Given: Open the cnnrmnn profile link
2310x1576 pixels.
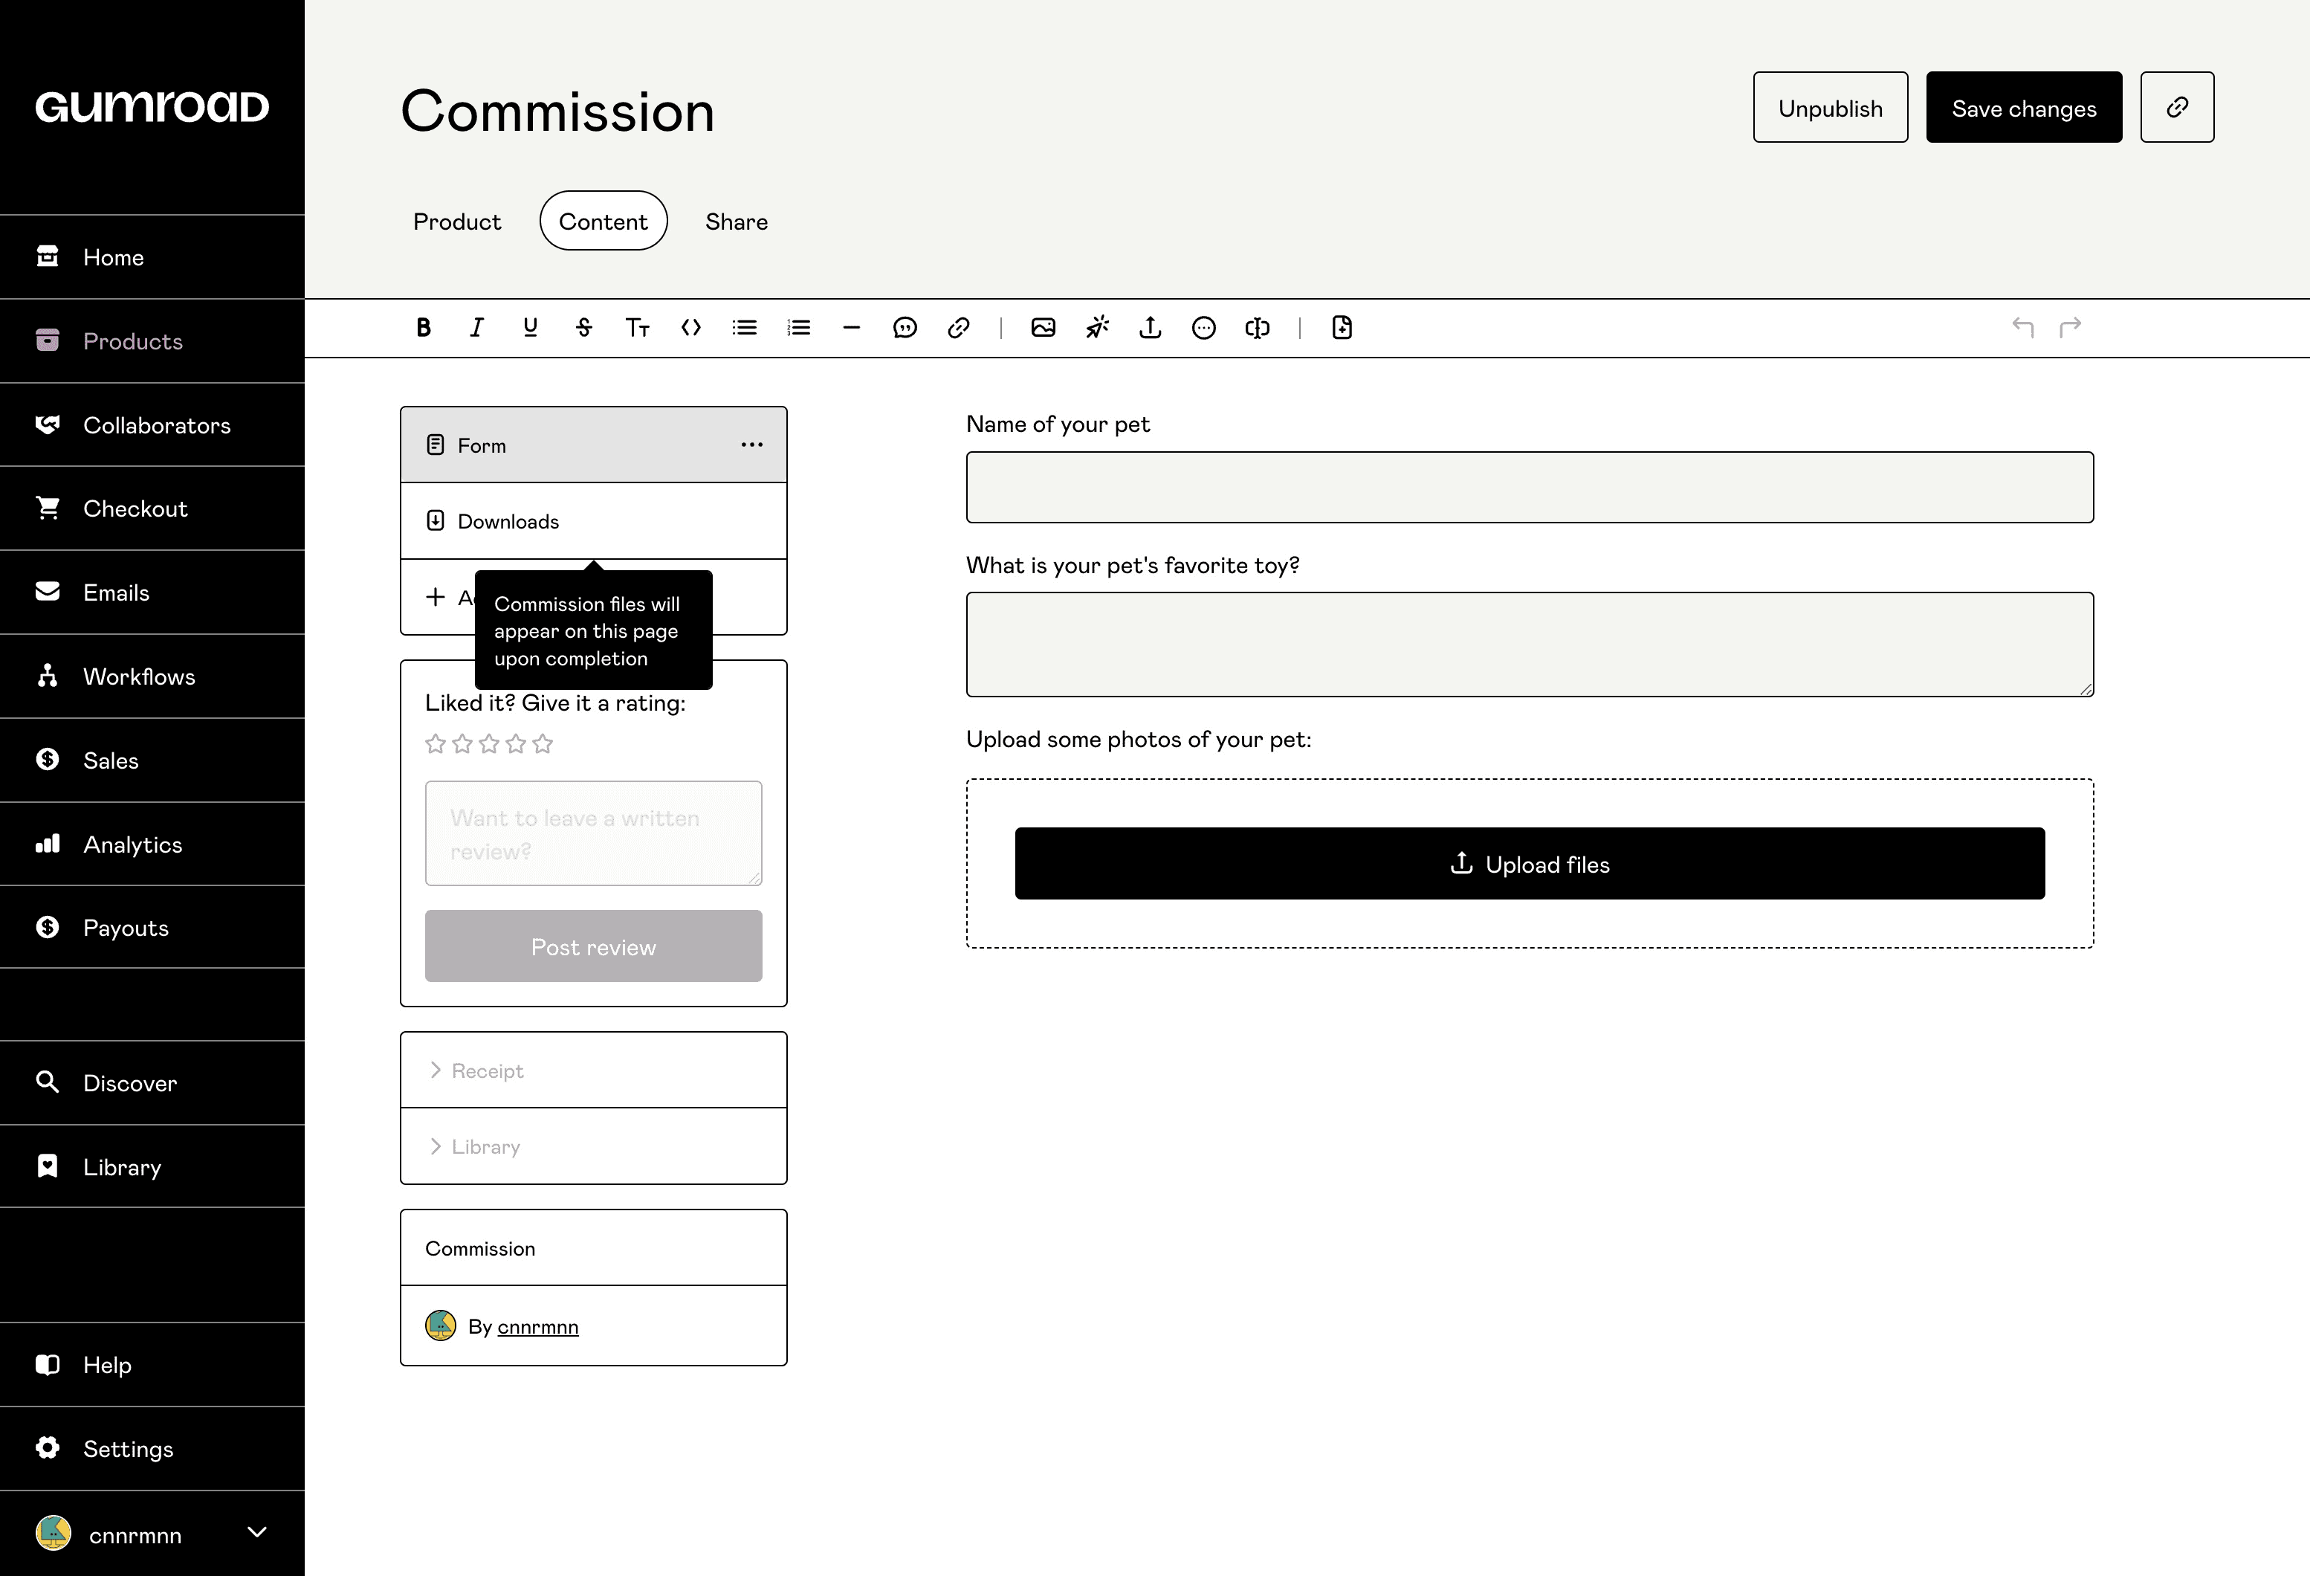Looking at the screenshot, I should (537, 1326).
